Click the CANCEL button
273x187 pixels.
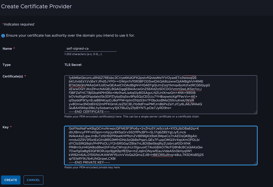click(x=33, y=180)
